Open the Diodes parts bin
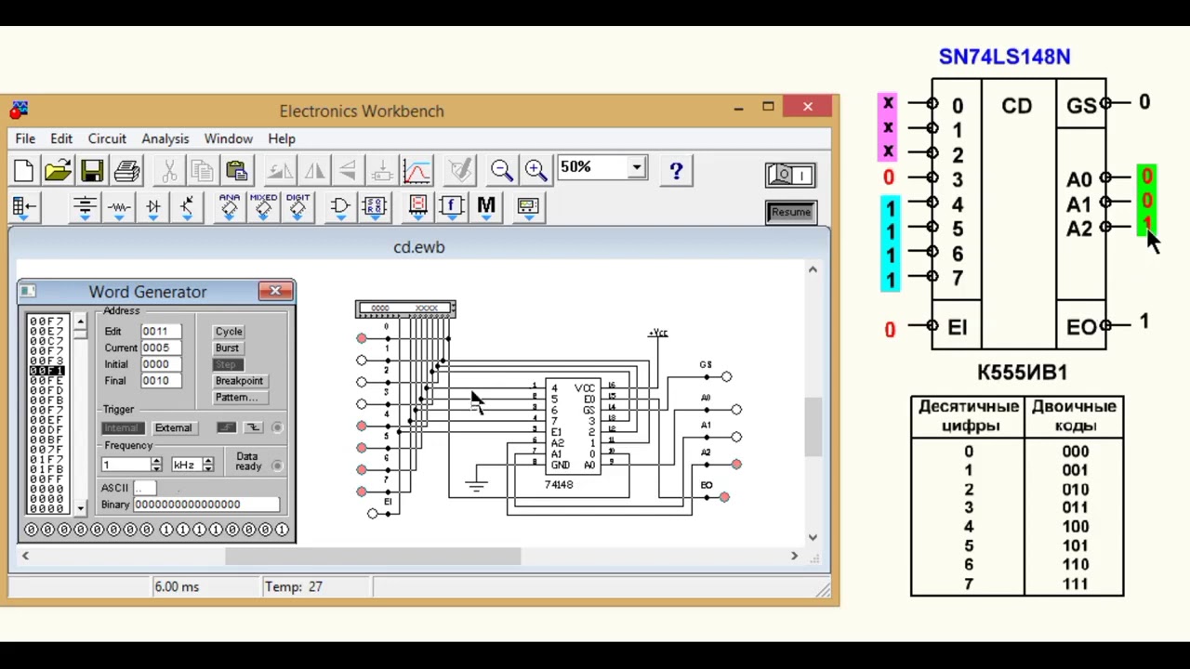The image size is (1190, 669). tap(152, 207)
